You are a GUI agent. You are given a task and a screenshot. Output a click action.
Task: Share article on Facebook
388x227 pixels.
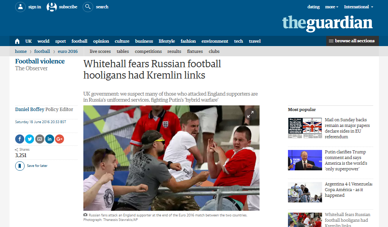(x=20, y=139)
